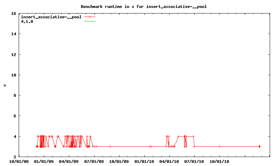The image size is (277, 166).
Task: Click the x-axis date label 07/01/09
Action: [94, 161]
